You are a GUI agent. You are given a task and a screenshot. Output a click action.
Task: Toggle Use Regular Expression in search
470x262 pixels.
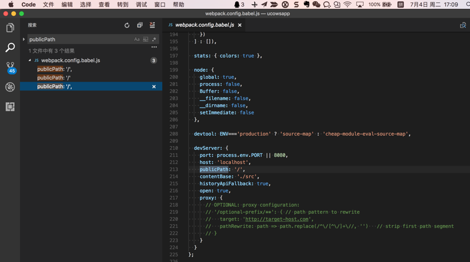click(154, 39)
